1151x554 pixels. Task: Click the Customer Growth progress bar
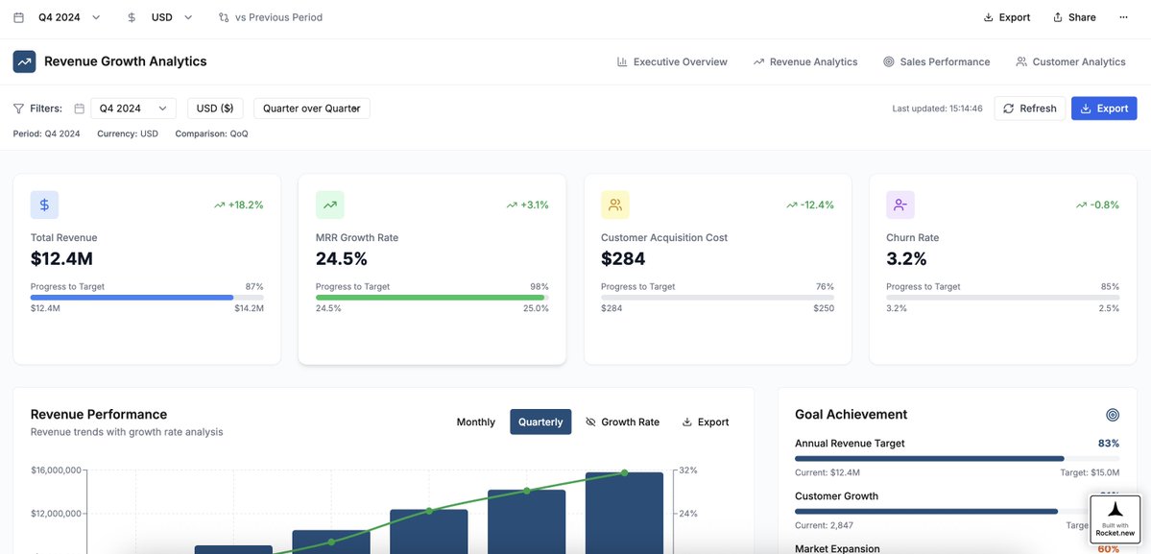coord(957,512)
